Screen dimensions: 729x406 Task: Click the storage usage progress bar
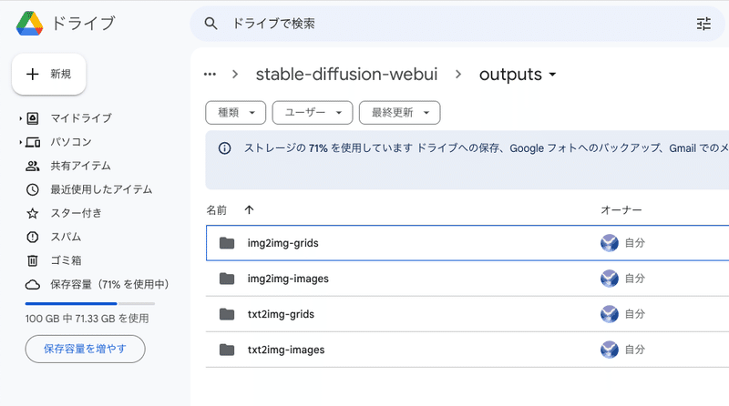pos(89,303)
